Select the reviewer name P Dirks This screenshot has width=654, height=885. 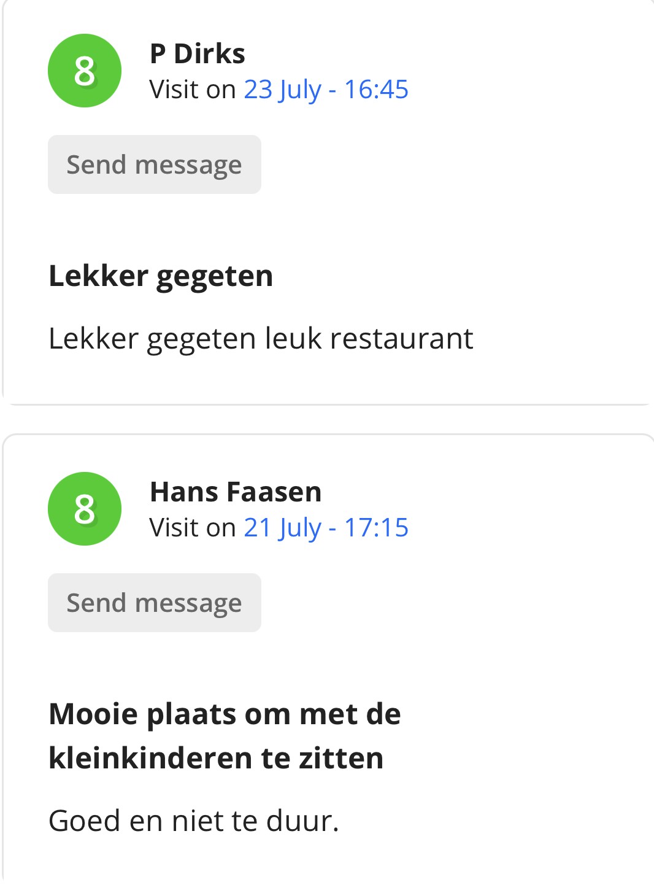pos(198,54)
